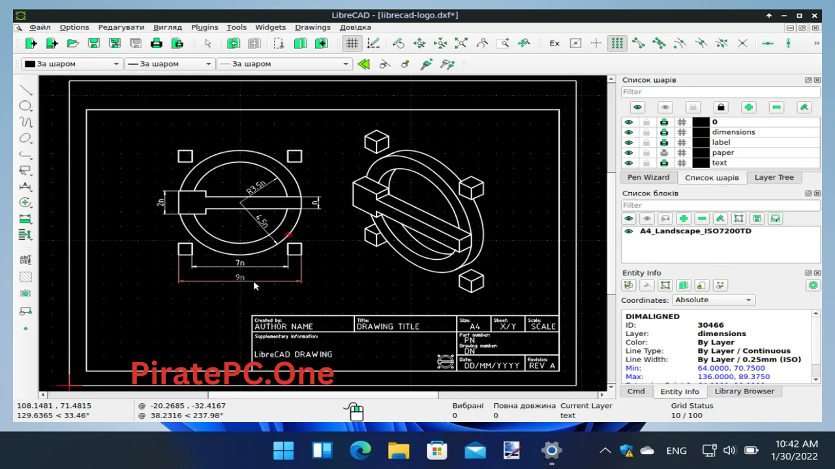835x469 pixels.
Task: Select the Circle tool in the left toolbar
Action: click(x=25, y=106)
